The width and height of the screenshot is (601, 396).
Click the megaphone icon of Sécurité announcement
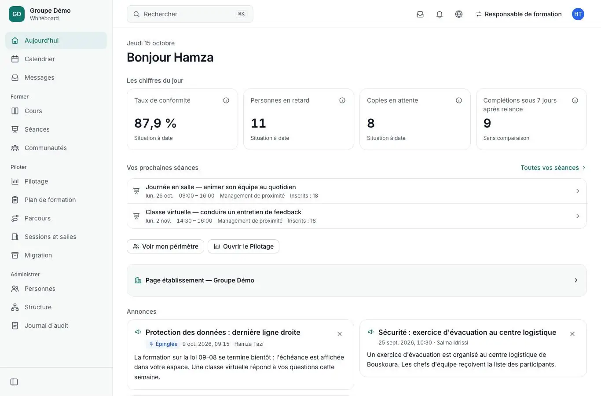point(370,332)
